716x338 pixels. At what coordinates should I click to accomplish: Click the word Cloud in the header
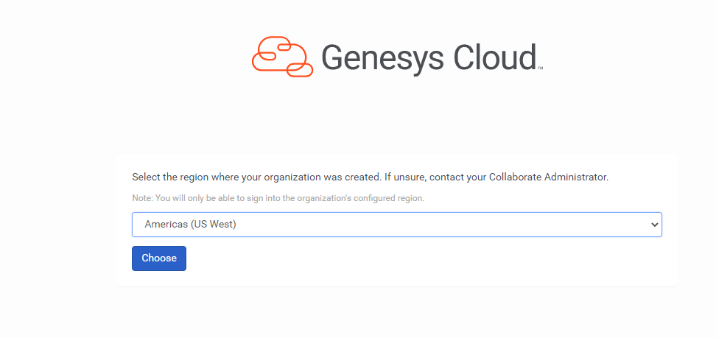pos(494,57)
